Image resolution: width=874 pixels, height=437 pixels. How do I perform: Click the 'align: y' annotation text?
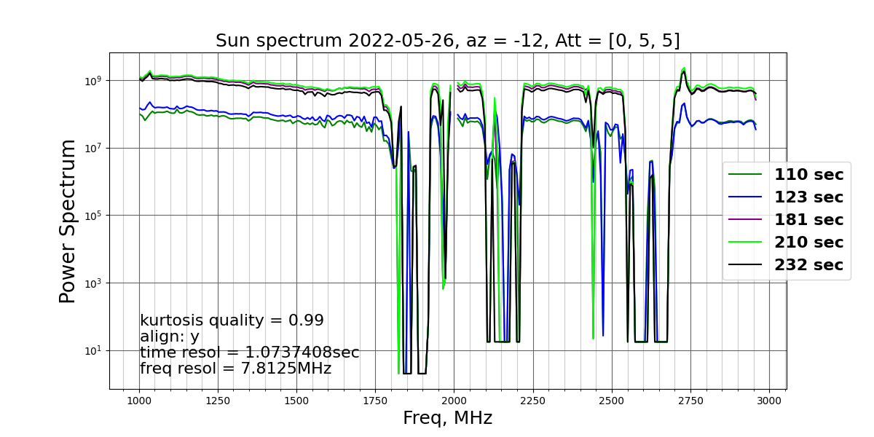[x=170, y=336]
